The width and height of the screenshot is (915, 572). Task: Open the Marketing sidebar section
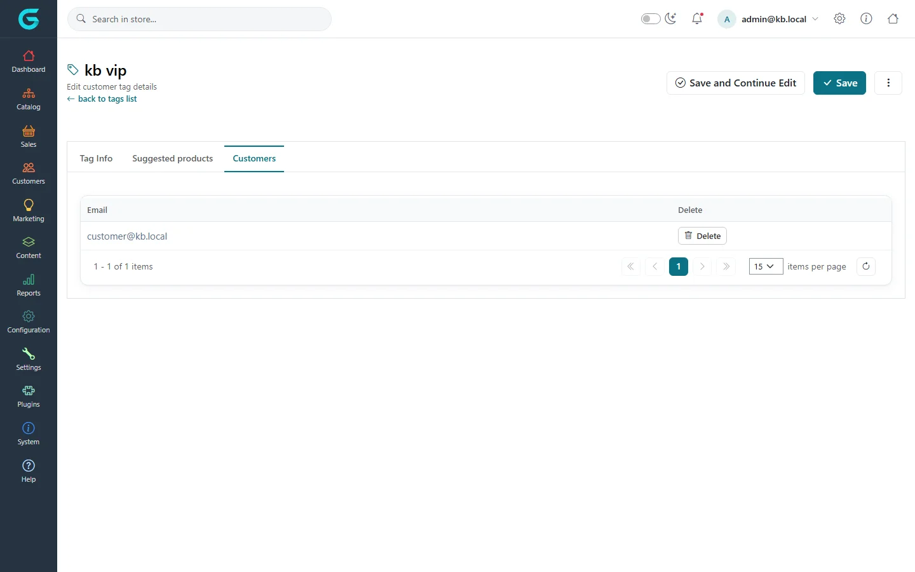coord(29,211)
